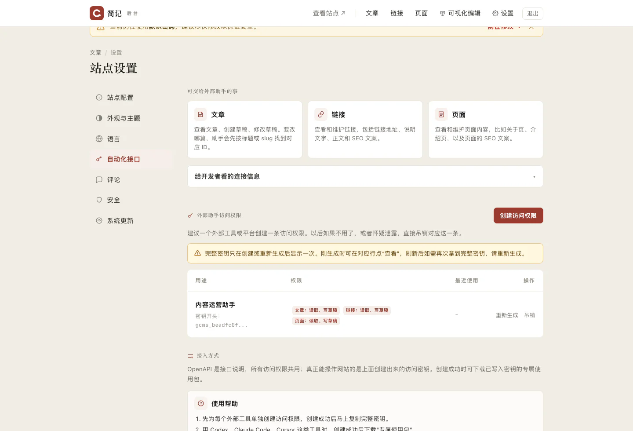
Task: Click the gcms_beadfc0f... key prefix text
Action: (x=222, y=325)
